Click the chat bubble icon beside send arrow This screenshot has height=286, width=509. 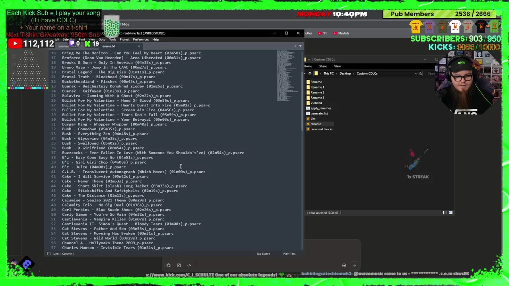click(344, 265)
